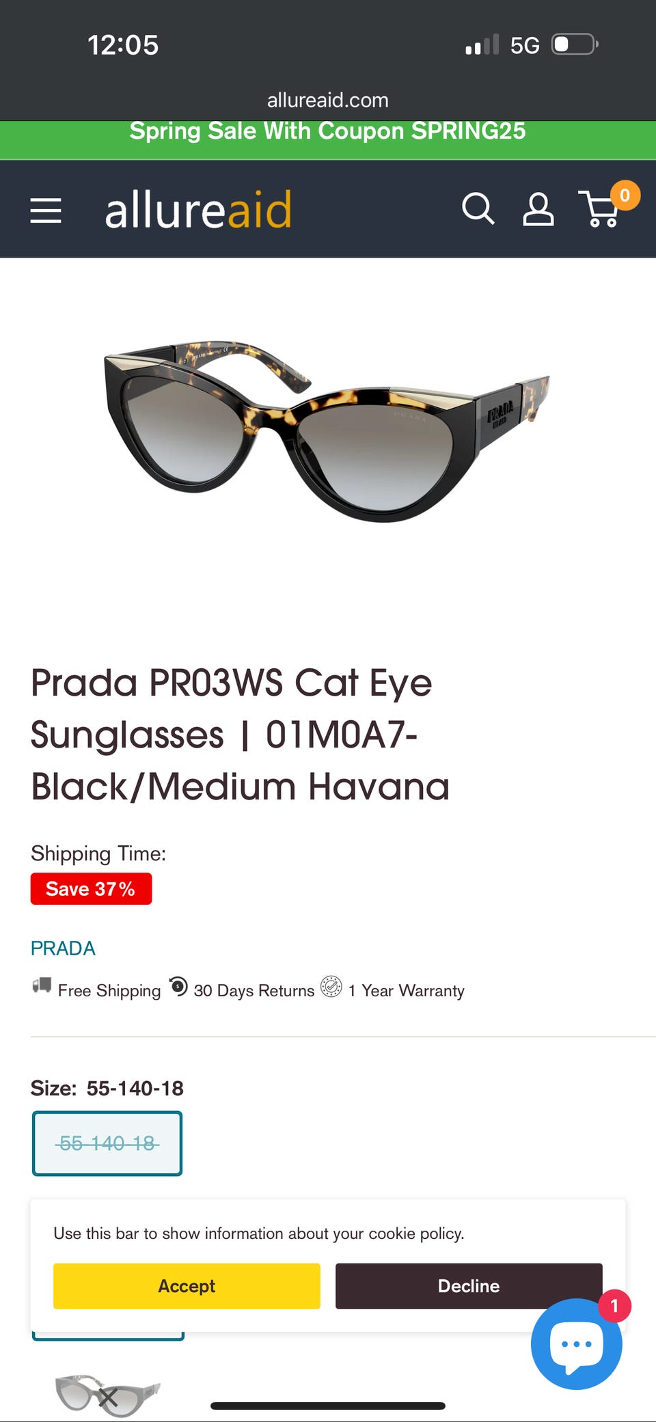Tap the product title text

240,735
